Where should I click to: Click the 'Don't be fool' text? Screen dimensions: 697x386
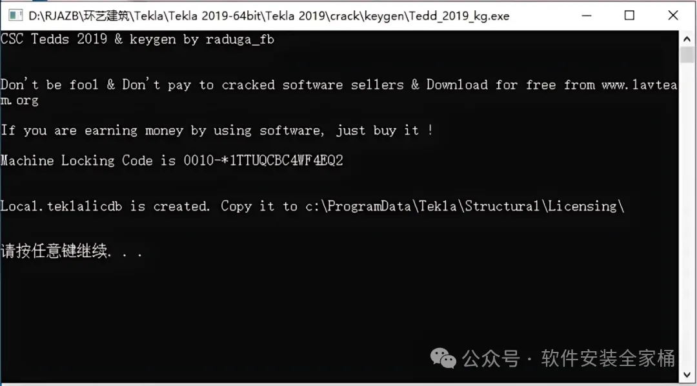pyautogui.click(x=49, y=84)
